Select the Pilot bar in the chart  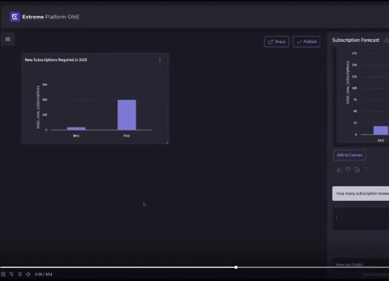pyautogui.click(x=127, y=115)
